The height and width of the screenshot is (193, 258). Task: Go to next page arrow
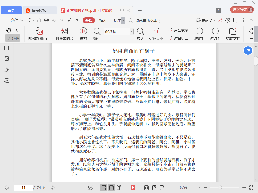click(53, 188)
